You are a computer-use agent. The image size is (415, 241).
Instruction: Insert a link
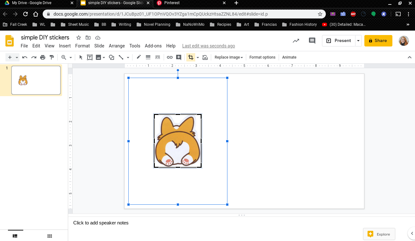169,57
